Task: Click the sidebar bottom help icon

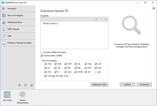Action: [x=32, y=85]
